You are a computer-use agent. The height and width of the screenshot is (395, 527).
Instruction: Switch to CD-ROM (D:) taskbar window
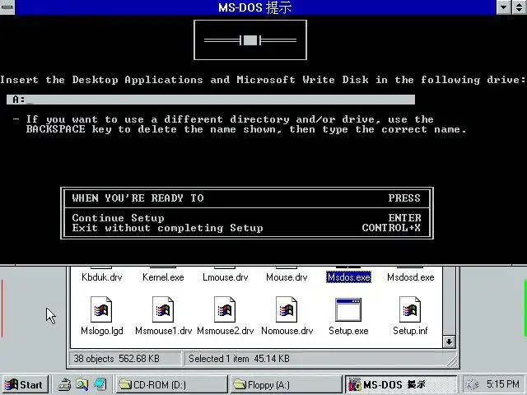pyautogui.click(x=172, y=384)
